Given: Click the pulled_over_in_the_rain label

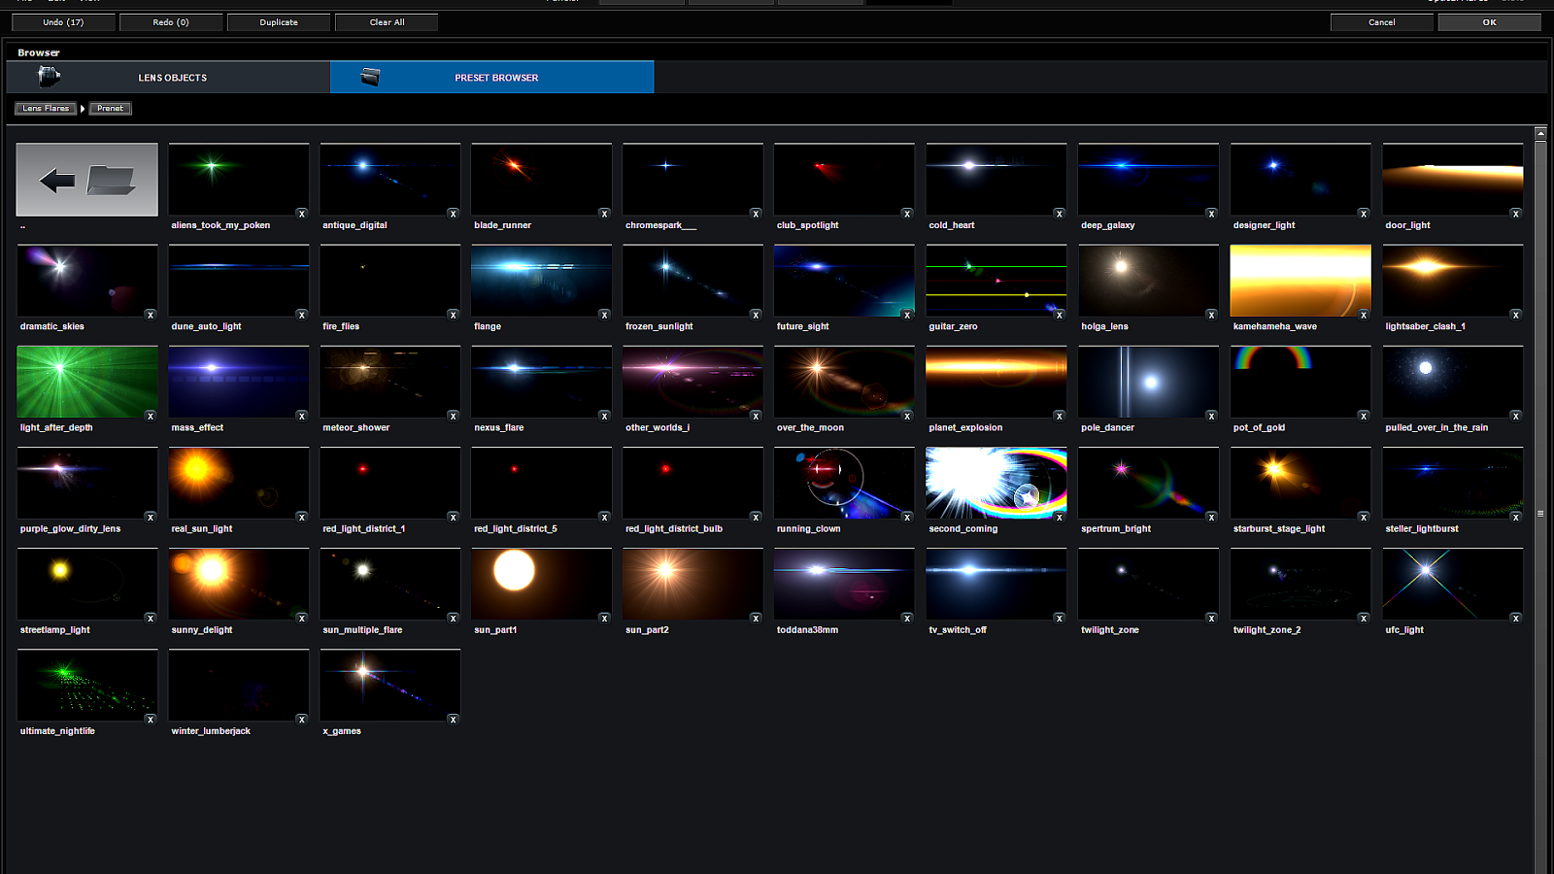Looking at the screenshot, I should click(x=1436, y=427).
